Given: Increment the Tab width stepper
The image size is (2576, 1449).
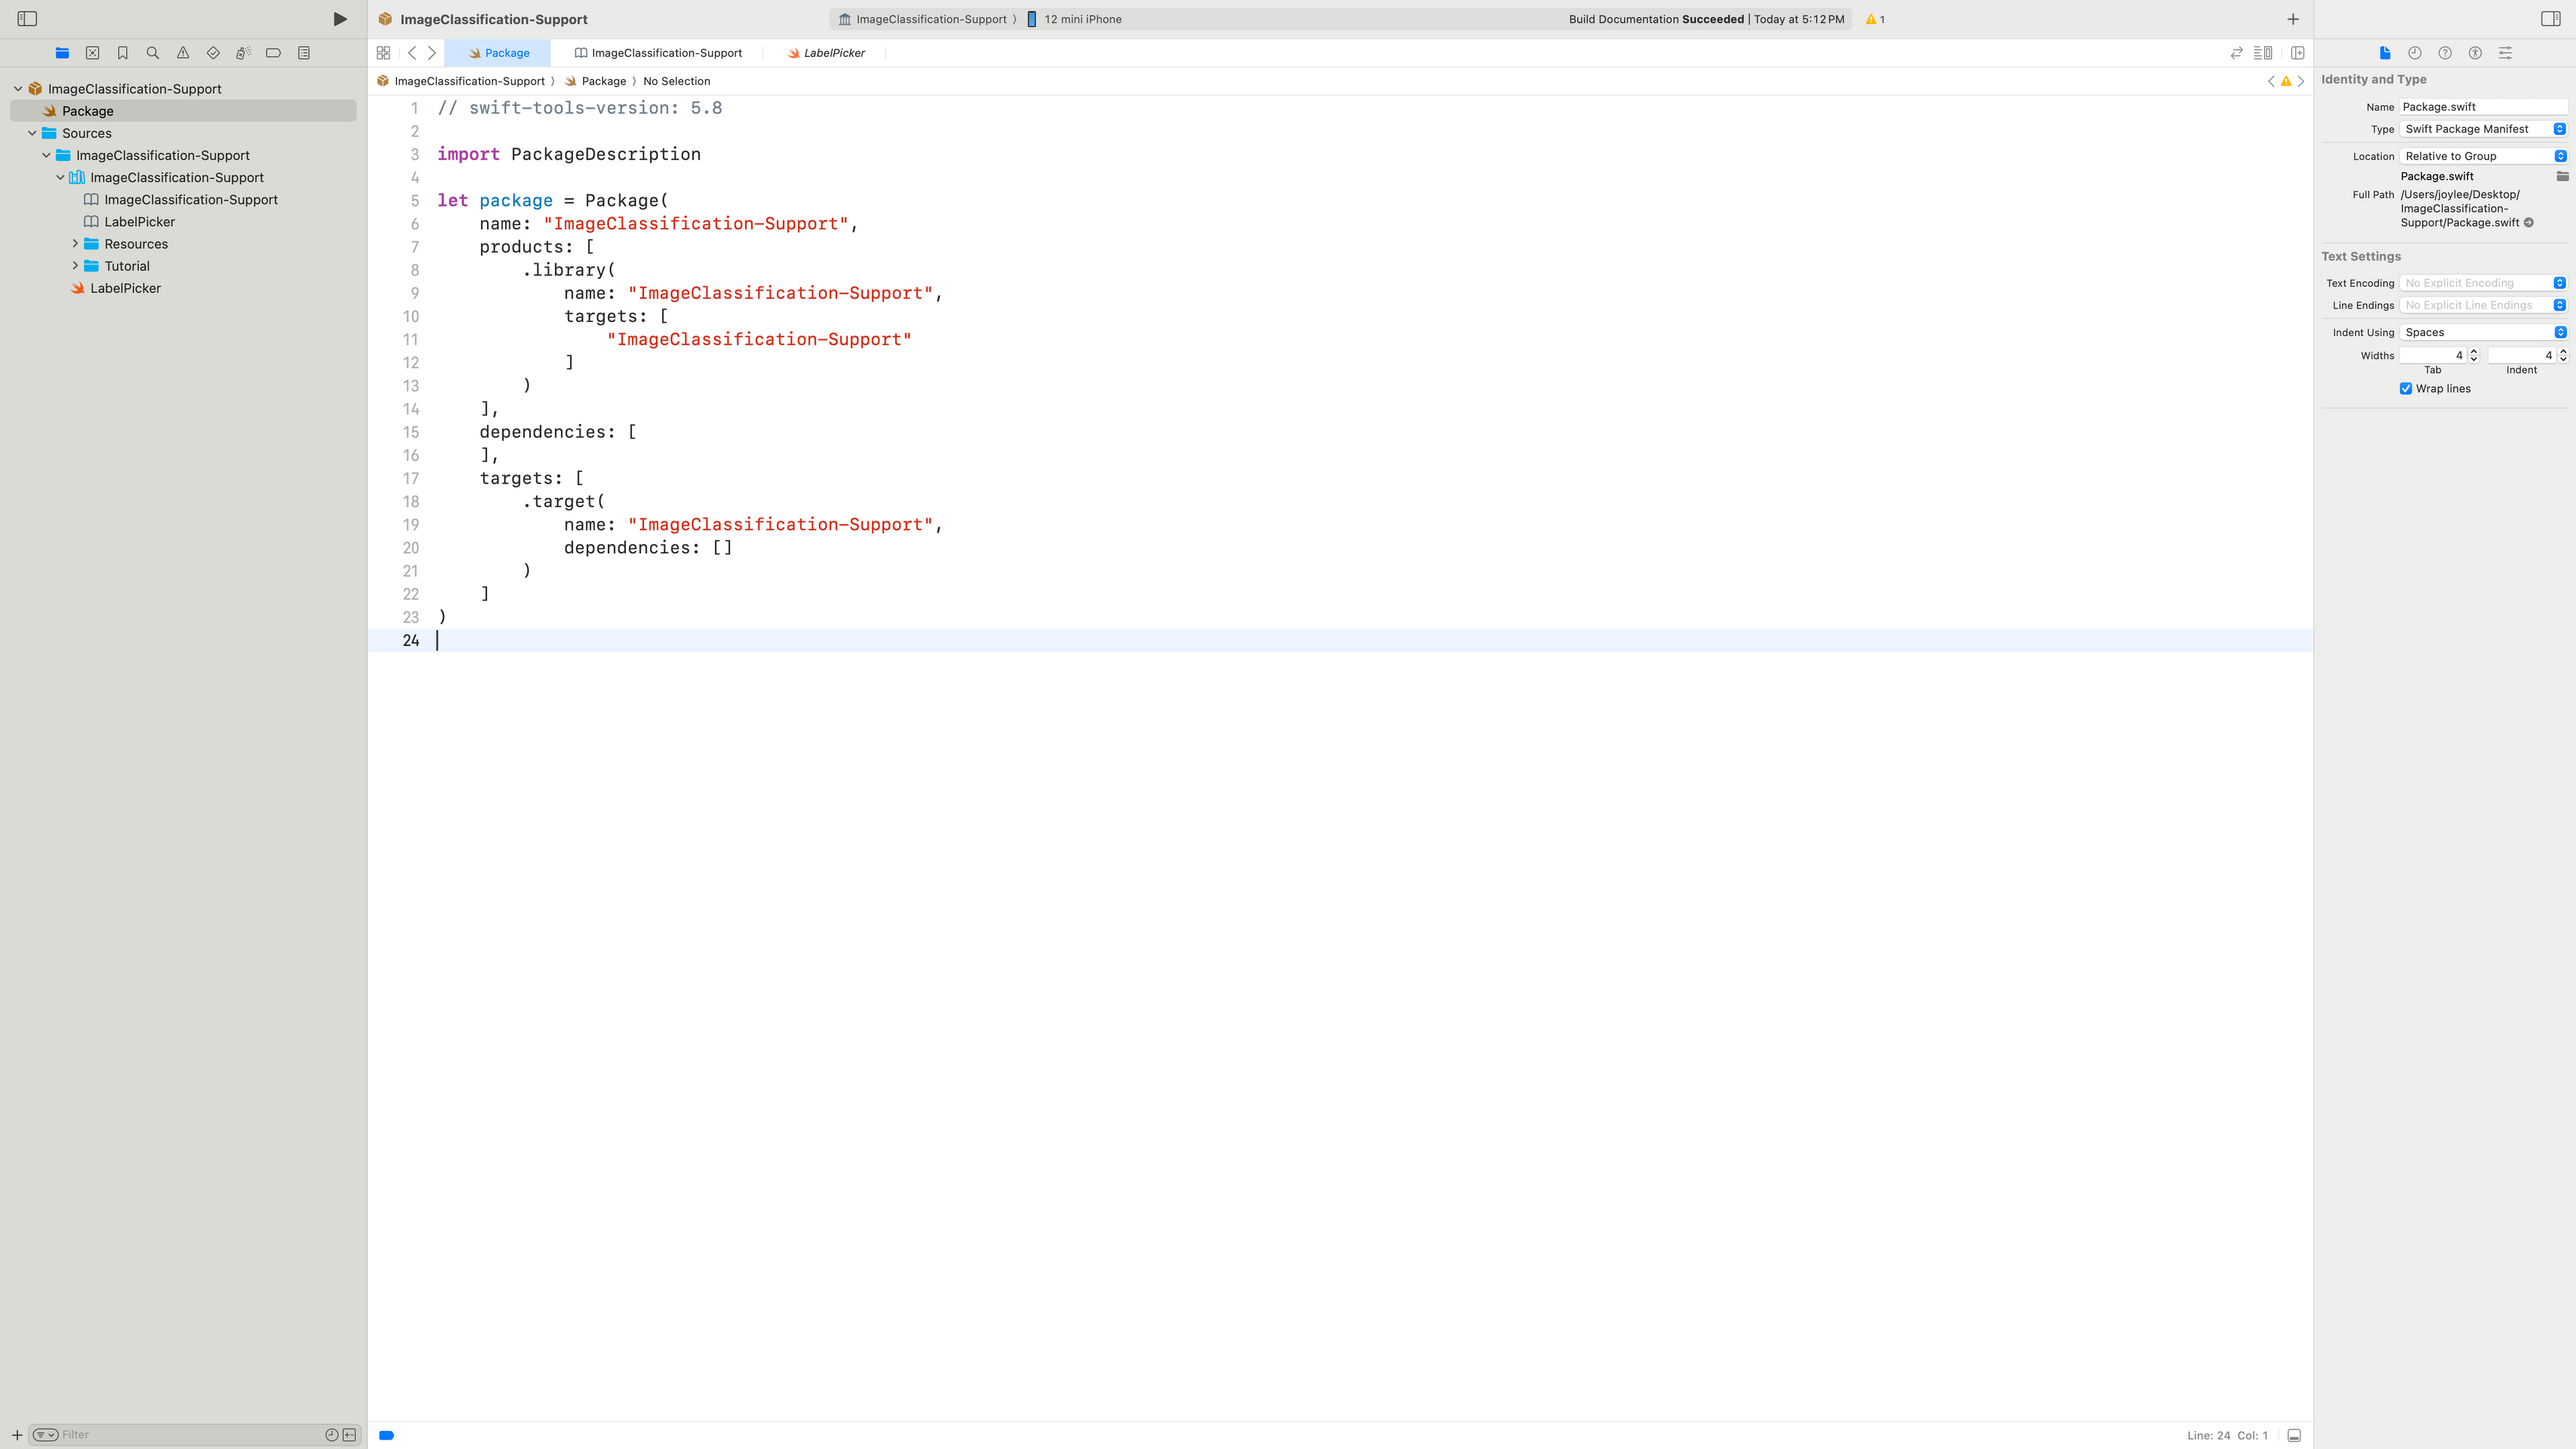Looking at the screenshot, I should 2473,352.
